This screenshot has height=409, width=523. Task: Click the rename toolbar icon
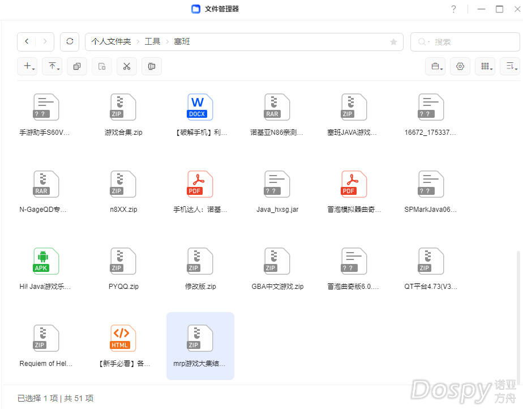click(152, 66)
